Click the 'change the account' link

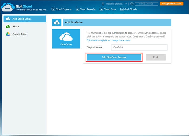(x=121, y=40)
